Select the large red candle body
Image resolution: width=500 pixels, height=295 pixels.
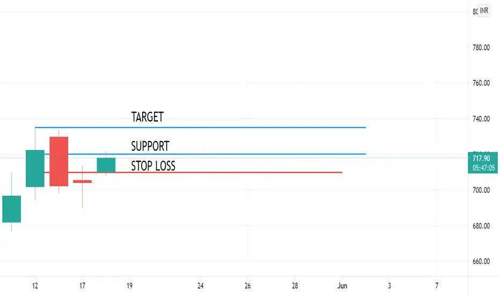(x=58, y=161)
